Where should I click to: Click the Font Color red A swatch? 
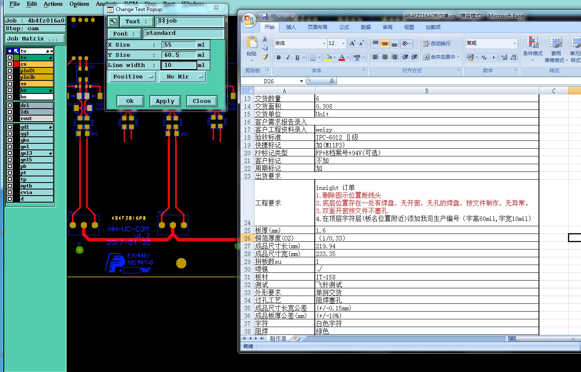[342, 58]
